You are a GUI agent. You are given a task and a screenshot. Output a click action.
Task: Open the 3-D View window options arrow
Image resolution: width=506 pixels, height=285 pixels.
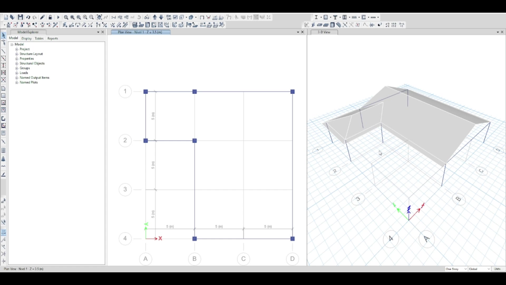click(x=498, y=32)
